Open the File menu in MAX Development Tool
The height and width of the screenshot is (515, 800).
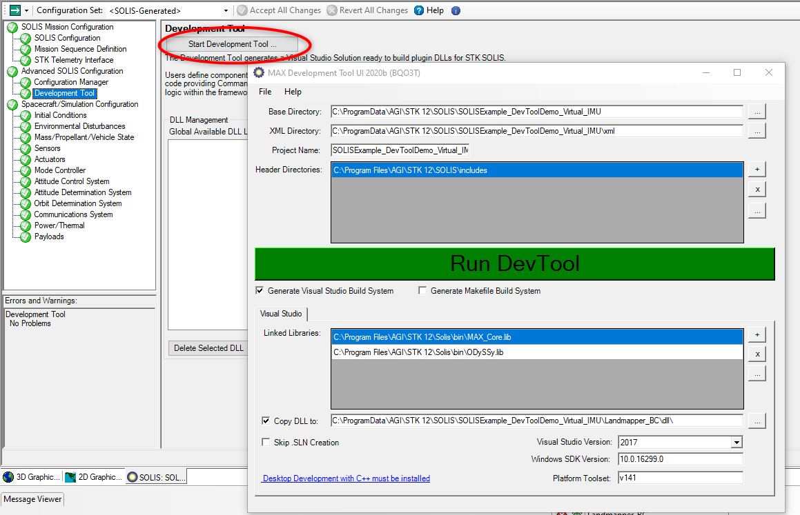pos(264,91)
